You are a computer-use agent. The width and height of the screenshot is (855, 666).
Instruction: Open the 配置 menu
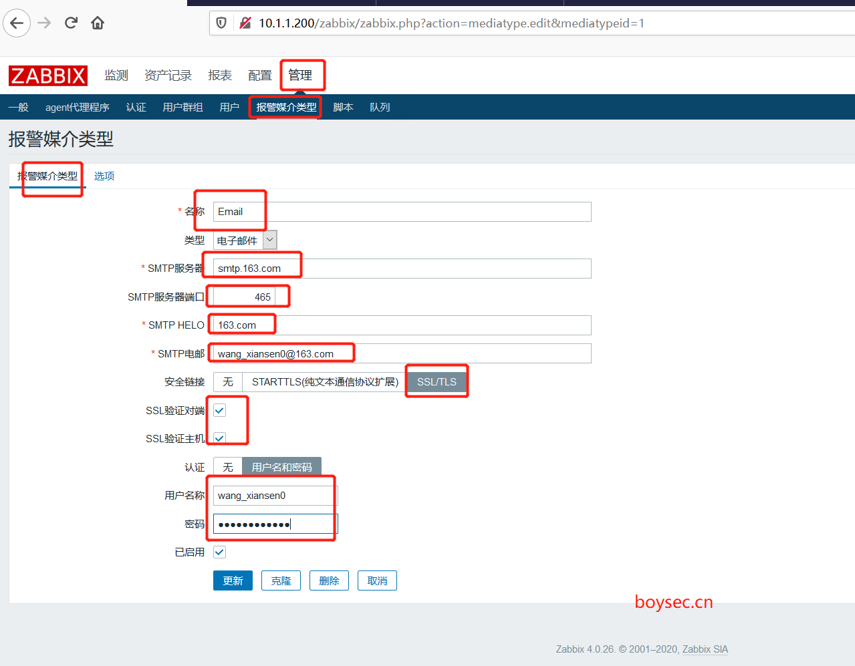coord(260,75)
